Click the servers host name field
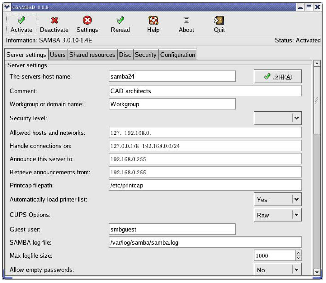326x283 pixels. (172, 77)
